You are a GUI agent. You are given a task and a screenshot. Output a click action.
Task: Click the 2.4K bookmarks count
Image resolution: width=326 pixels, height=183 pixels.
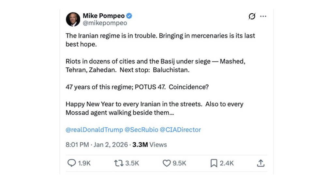227,163
